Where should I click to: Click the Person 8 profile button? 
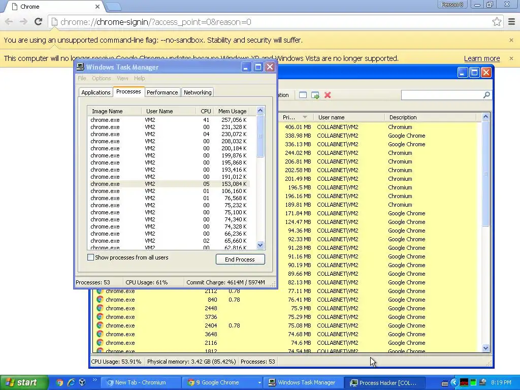point(452,5)
